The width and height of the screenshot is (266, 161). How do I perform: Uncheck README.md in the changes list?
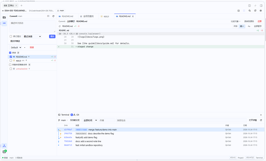[x=11, y=57]
